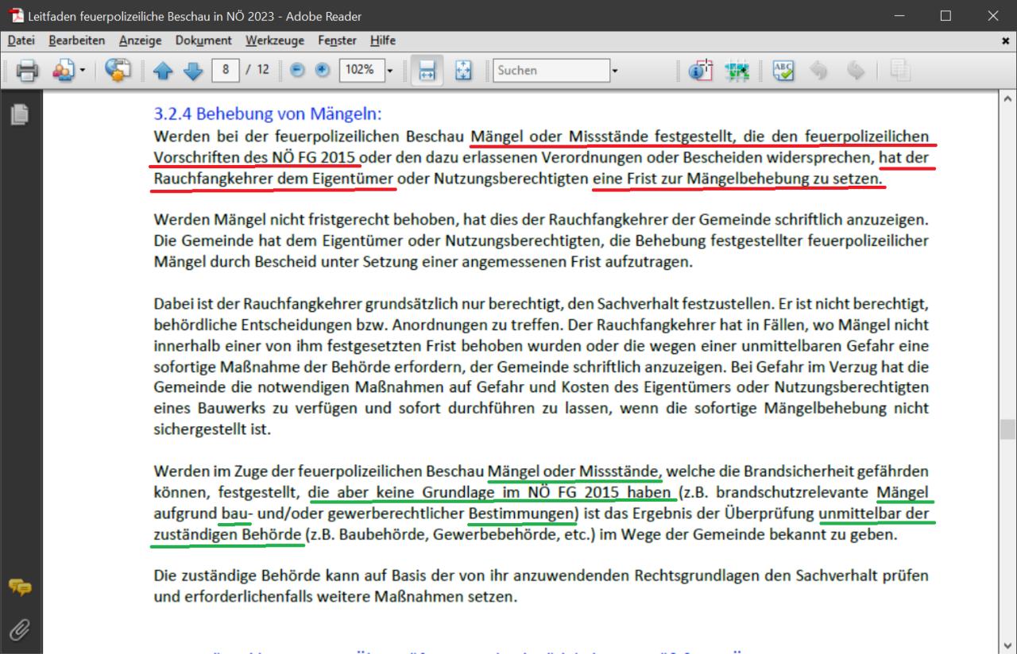Click the zoom out minus button
Screen dimensions: 1017x654
tap(298, 71)
